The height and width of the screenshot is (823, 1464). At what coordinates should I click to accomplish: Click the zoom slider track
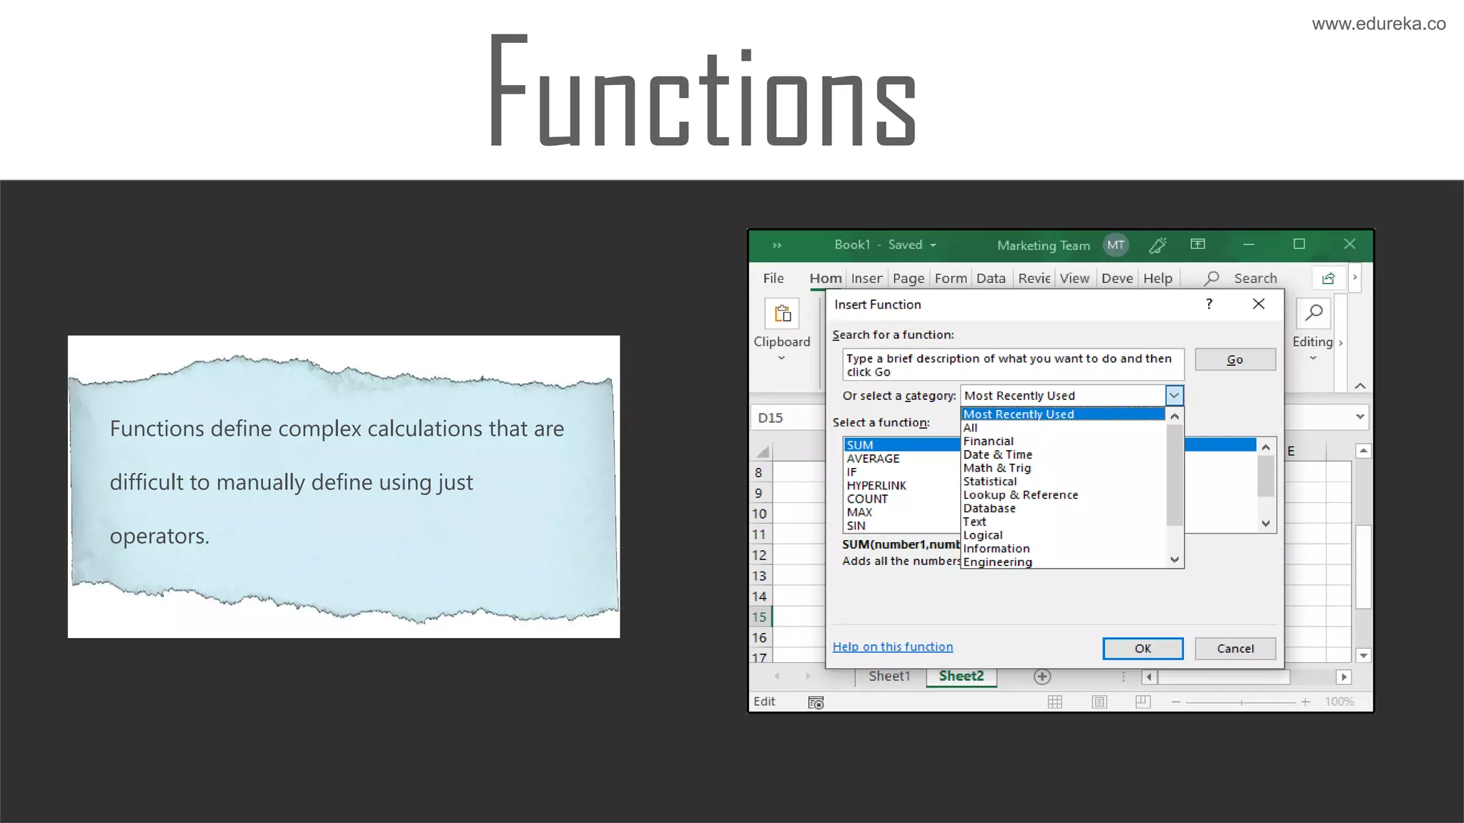click(1241, 702)
